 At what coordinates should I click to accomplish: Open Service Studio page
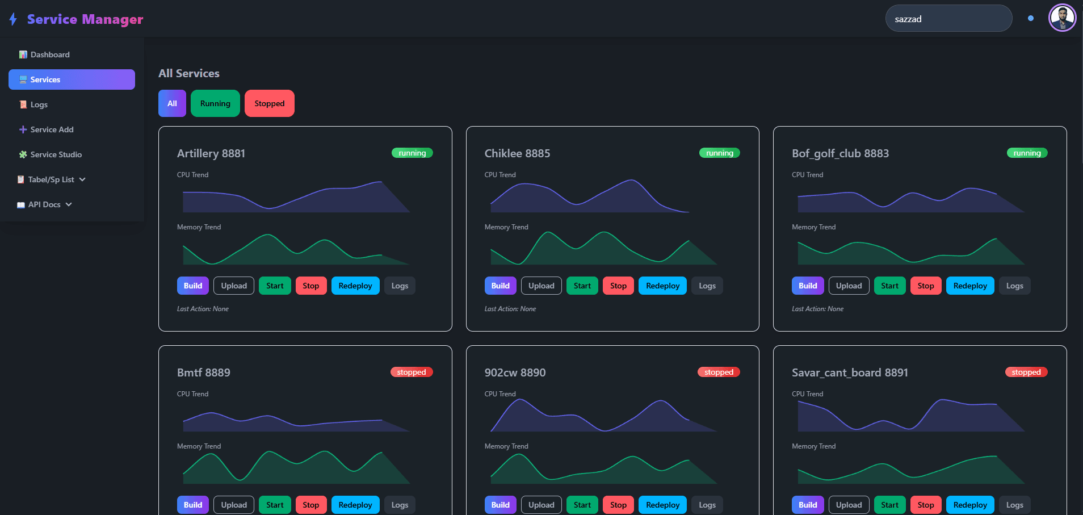72,154
